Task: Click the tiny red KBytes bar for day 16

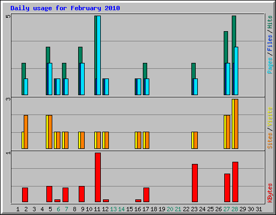Action: pos(138,200)
